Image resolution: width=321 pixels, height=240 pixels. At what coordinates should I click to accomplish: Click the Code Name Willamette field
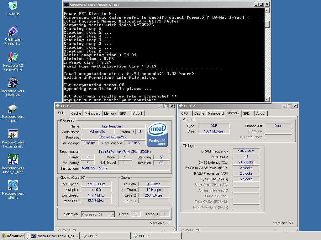(x=98, y=132)
